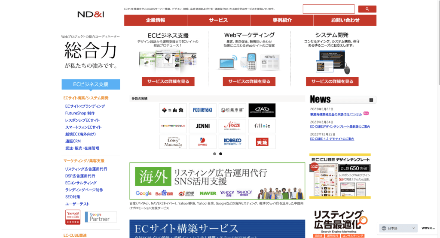
Task: Open DSP広告運用代行 link
Action: tap(80, 176)
